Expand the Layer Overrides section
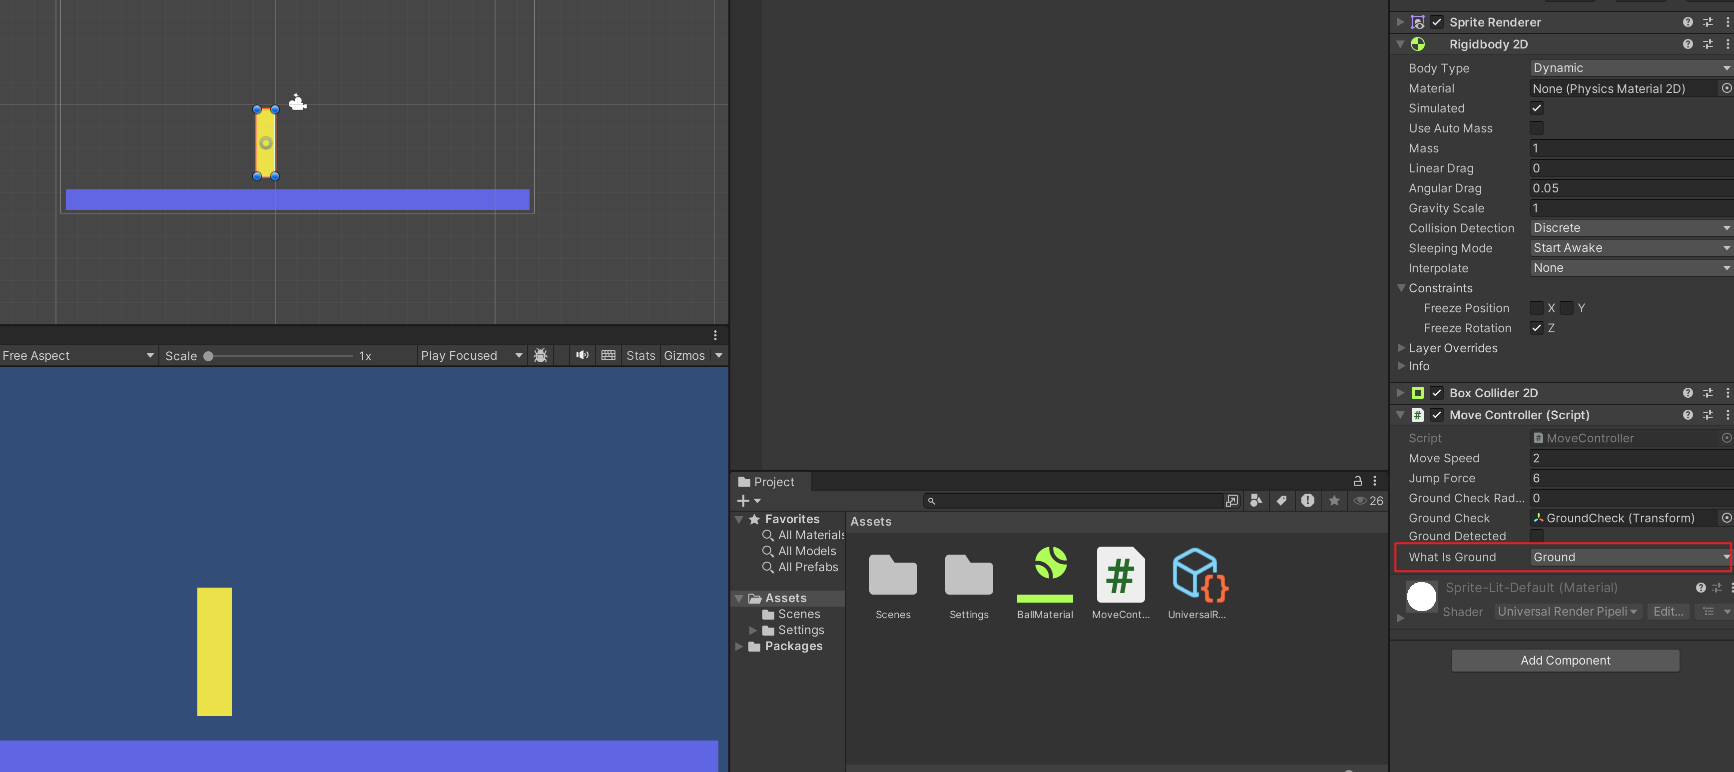Screen dimensions: 1734x772 [x=1401, y=348]
